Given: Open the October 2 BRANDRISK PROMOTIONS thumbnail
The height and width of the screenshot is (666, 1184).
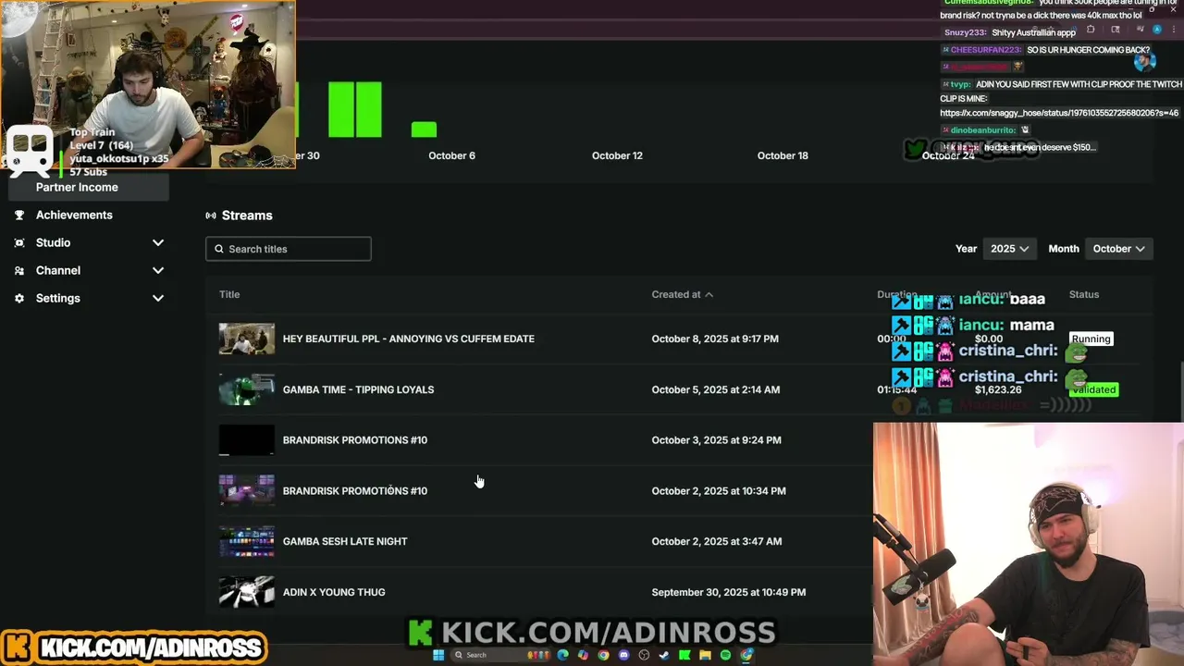Looking at the screenshot, I should click(247, 491).
